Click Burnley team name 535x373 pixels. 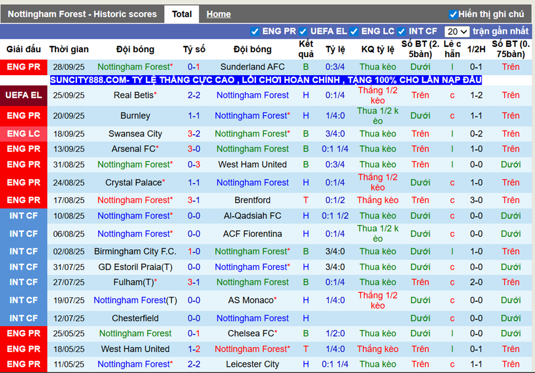tap(135, 116)
